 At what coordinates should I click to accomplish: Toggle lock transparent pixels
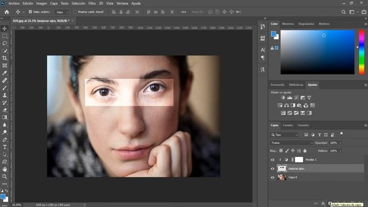(281, 151)
